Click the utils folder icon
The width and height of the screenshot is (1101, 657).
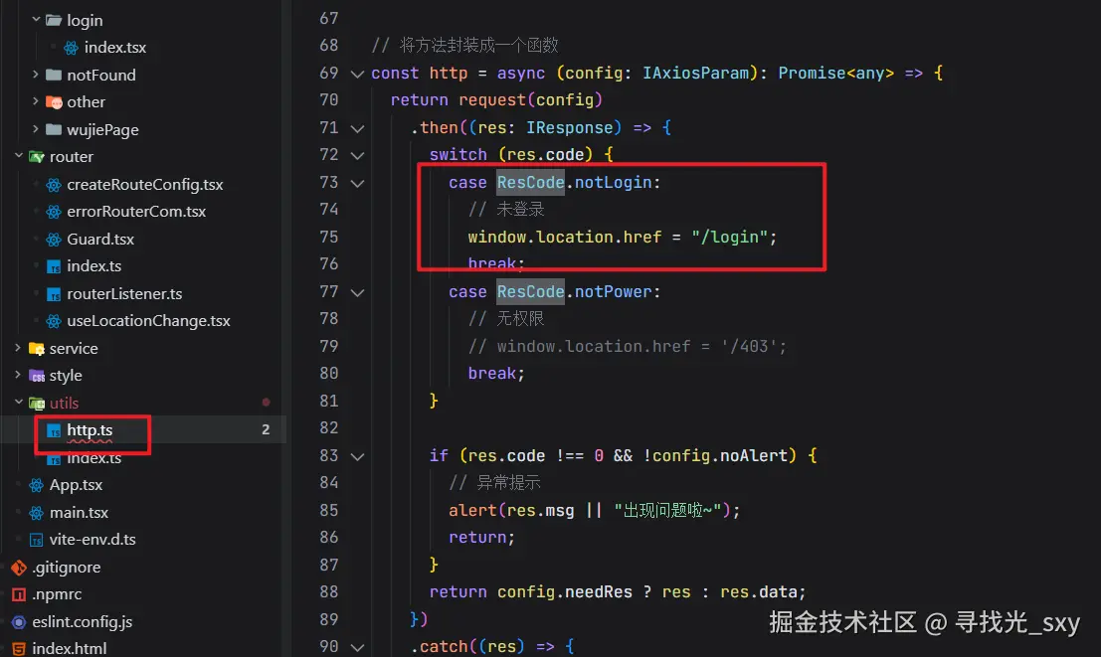37,403
